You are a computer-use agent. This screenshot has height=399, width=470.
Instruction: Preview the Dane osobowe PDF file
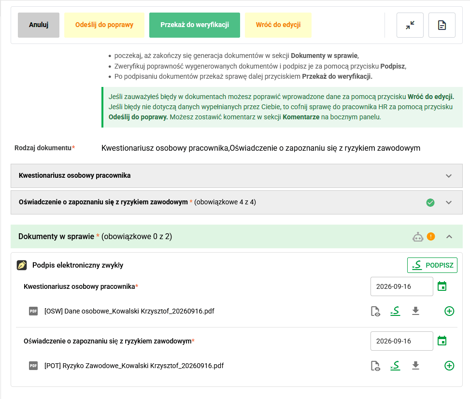click(375, 311)
